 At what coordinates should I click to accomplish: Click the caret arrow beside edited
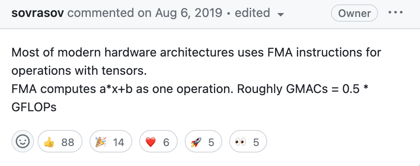click(280, 14)
